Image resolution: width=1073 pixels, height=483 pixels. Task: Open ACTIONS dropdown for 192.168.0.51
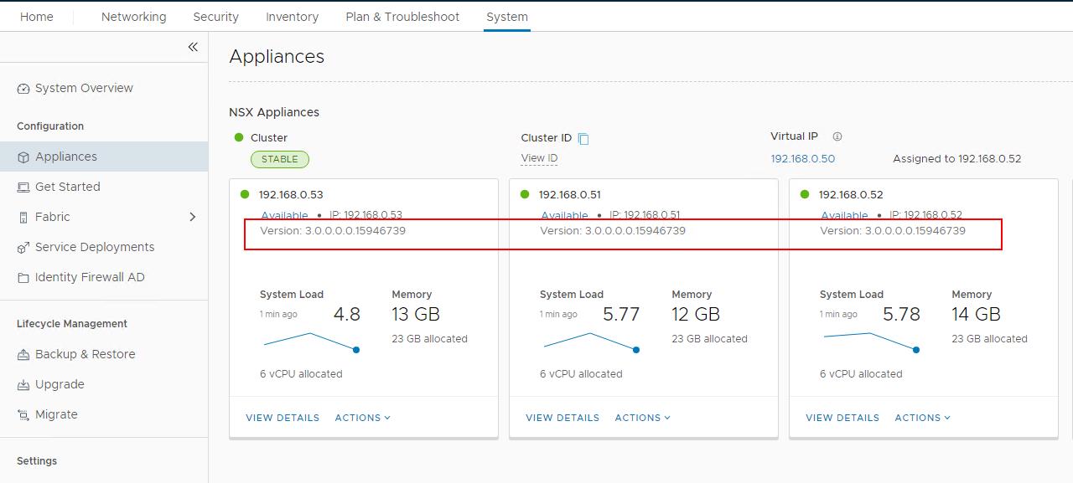click(x=643, y=418)
